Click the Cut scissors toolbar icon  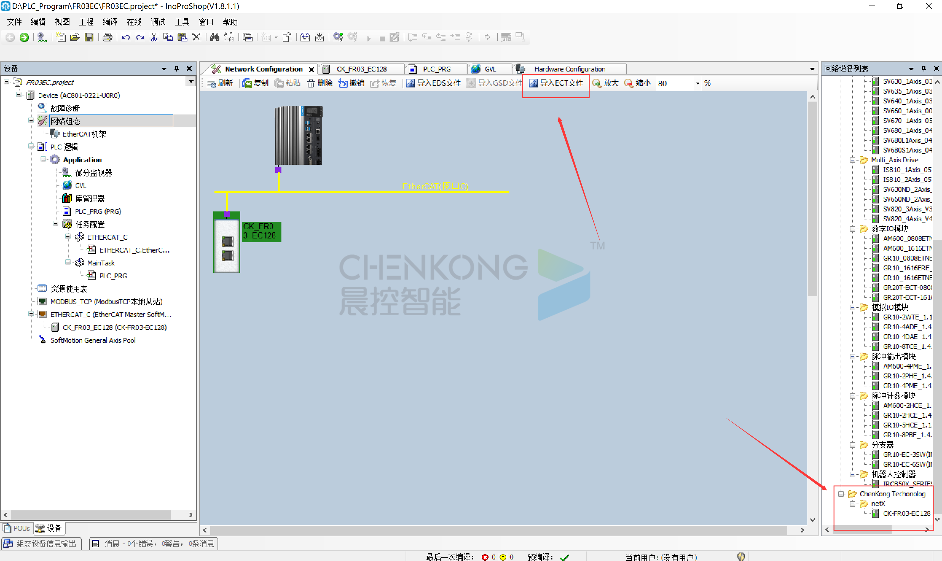[x=154, y=37]
